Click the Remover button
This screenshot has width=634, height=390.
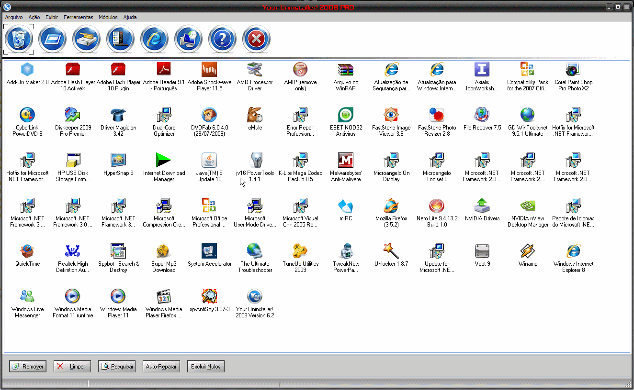tap(28, 367)
